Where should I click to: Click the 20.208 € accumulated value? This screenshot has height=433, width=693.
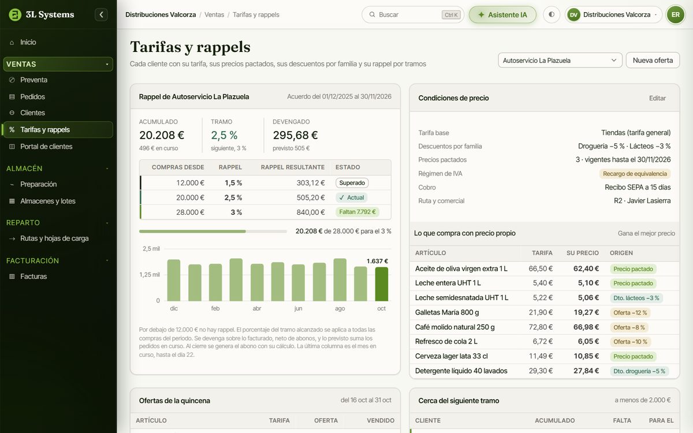pyautogui.click(x=162, y=135)
